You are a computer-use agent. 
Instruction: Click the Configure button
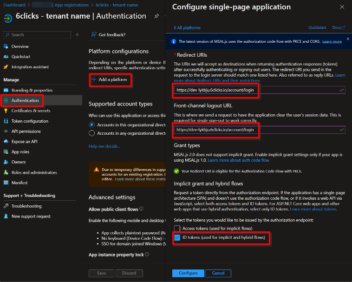(x=188, y=273)
